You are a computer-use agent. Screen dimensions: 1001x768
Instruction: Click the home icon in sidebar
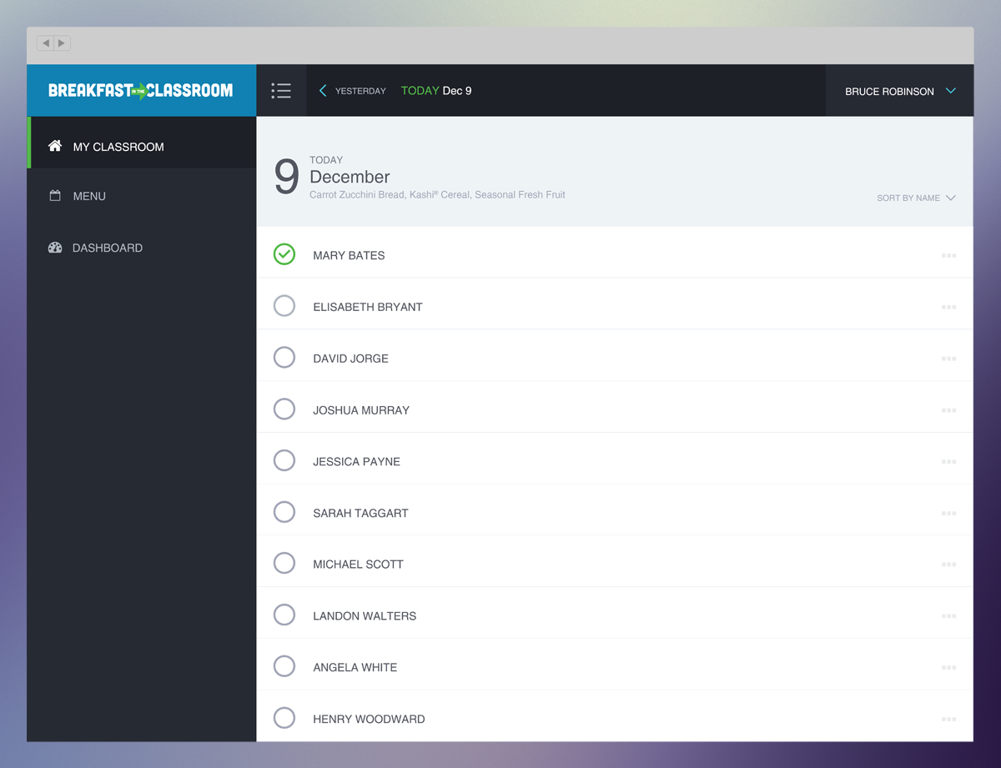55,146
